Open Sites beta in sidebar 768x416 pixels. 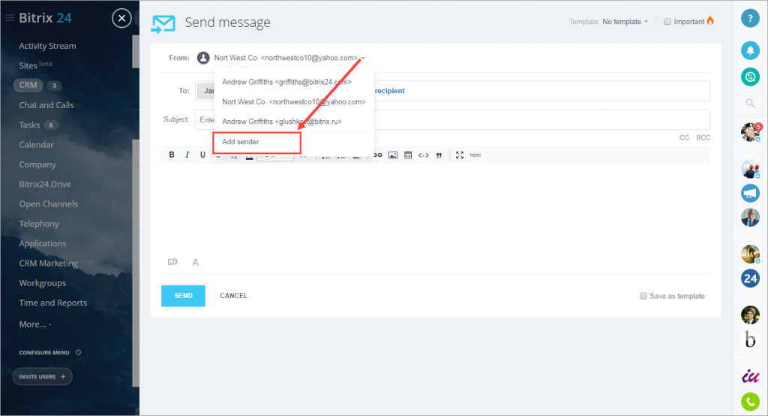point(35,65)
